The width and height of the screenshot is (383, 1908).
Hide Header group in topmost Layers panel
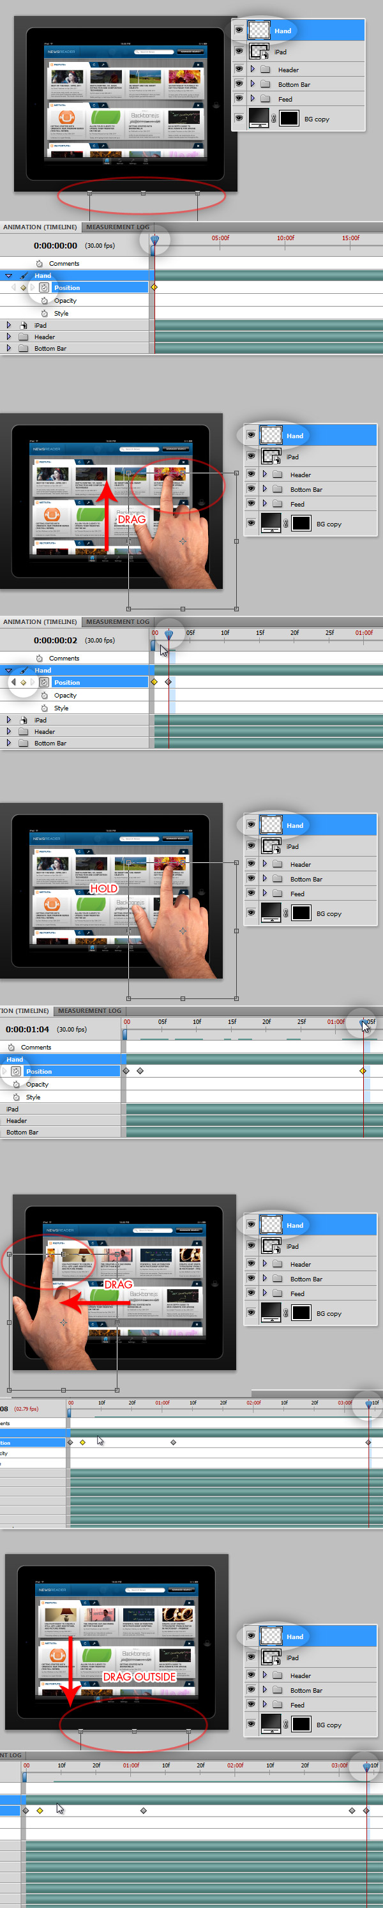pyautogui.click(x=239, y=70)
